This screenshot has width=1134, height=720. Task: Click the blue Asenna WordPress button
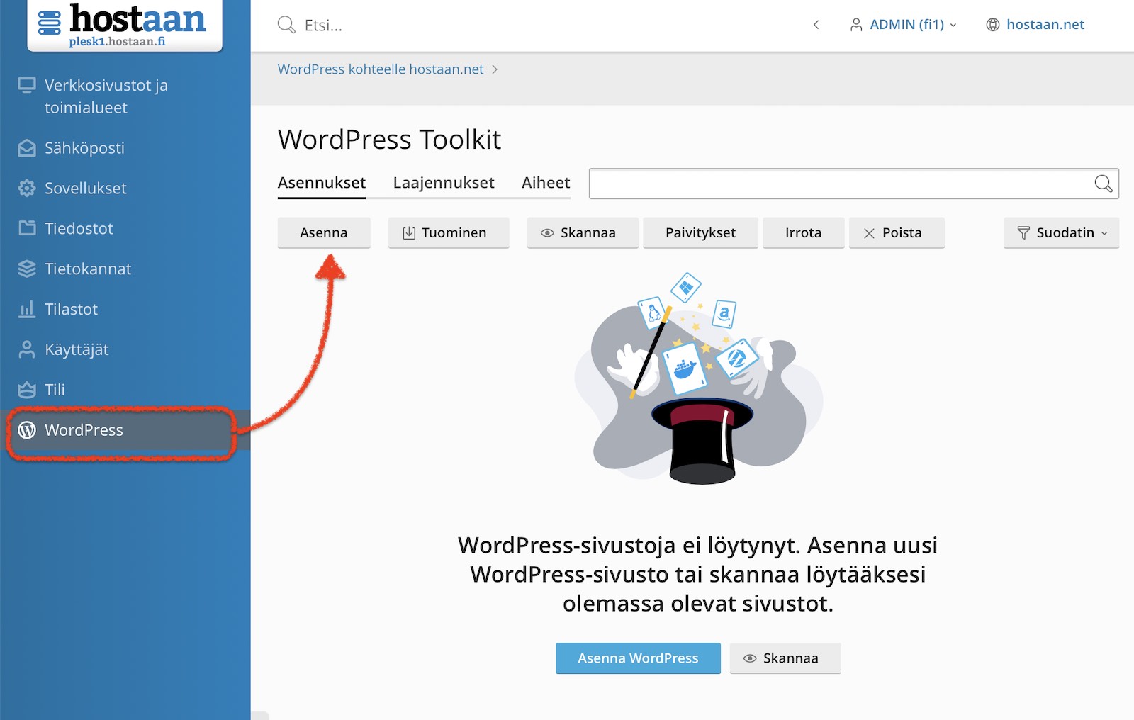[638, 658]
